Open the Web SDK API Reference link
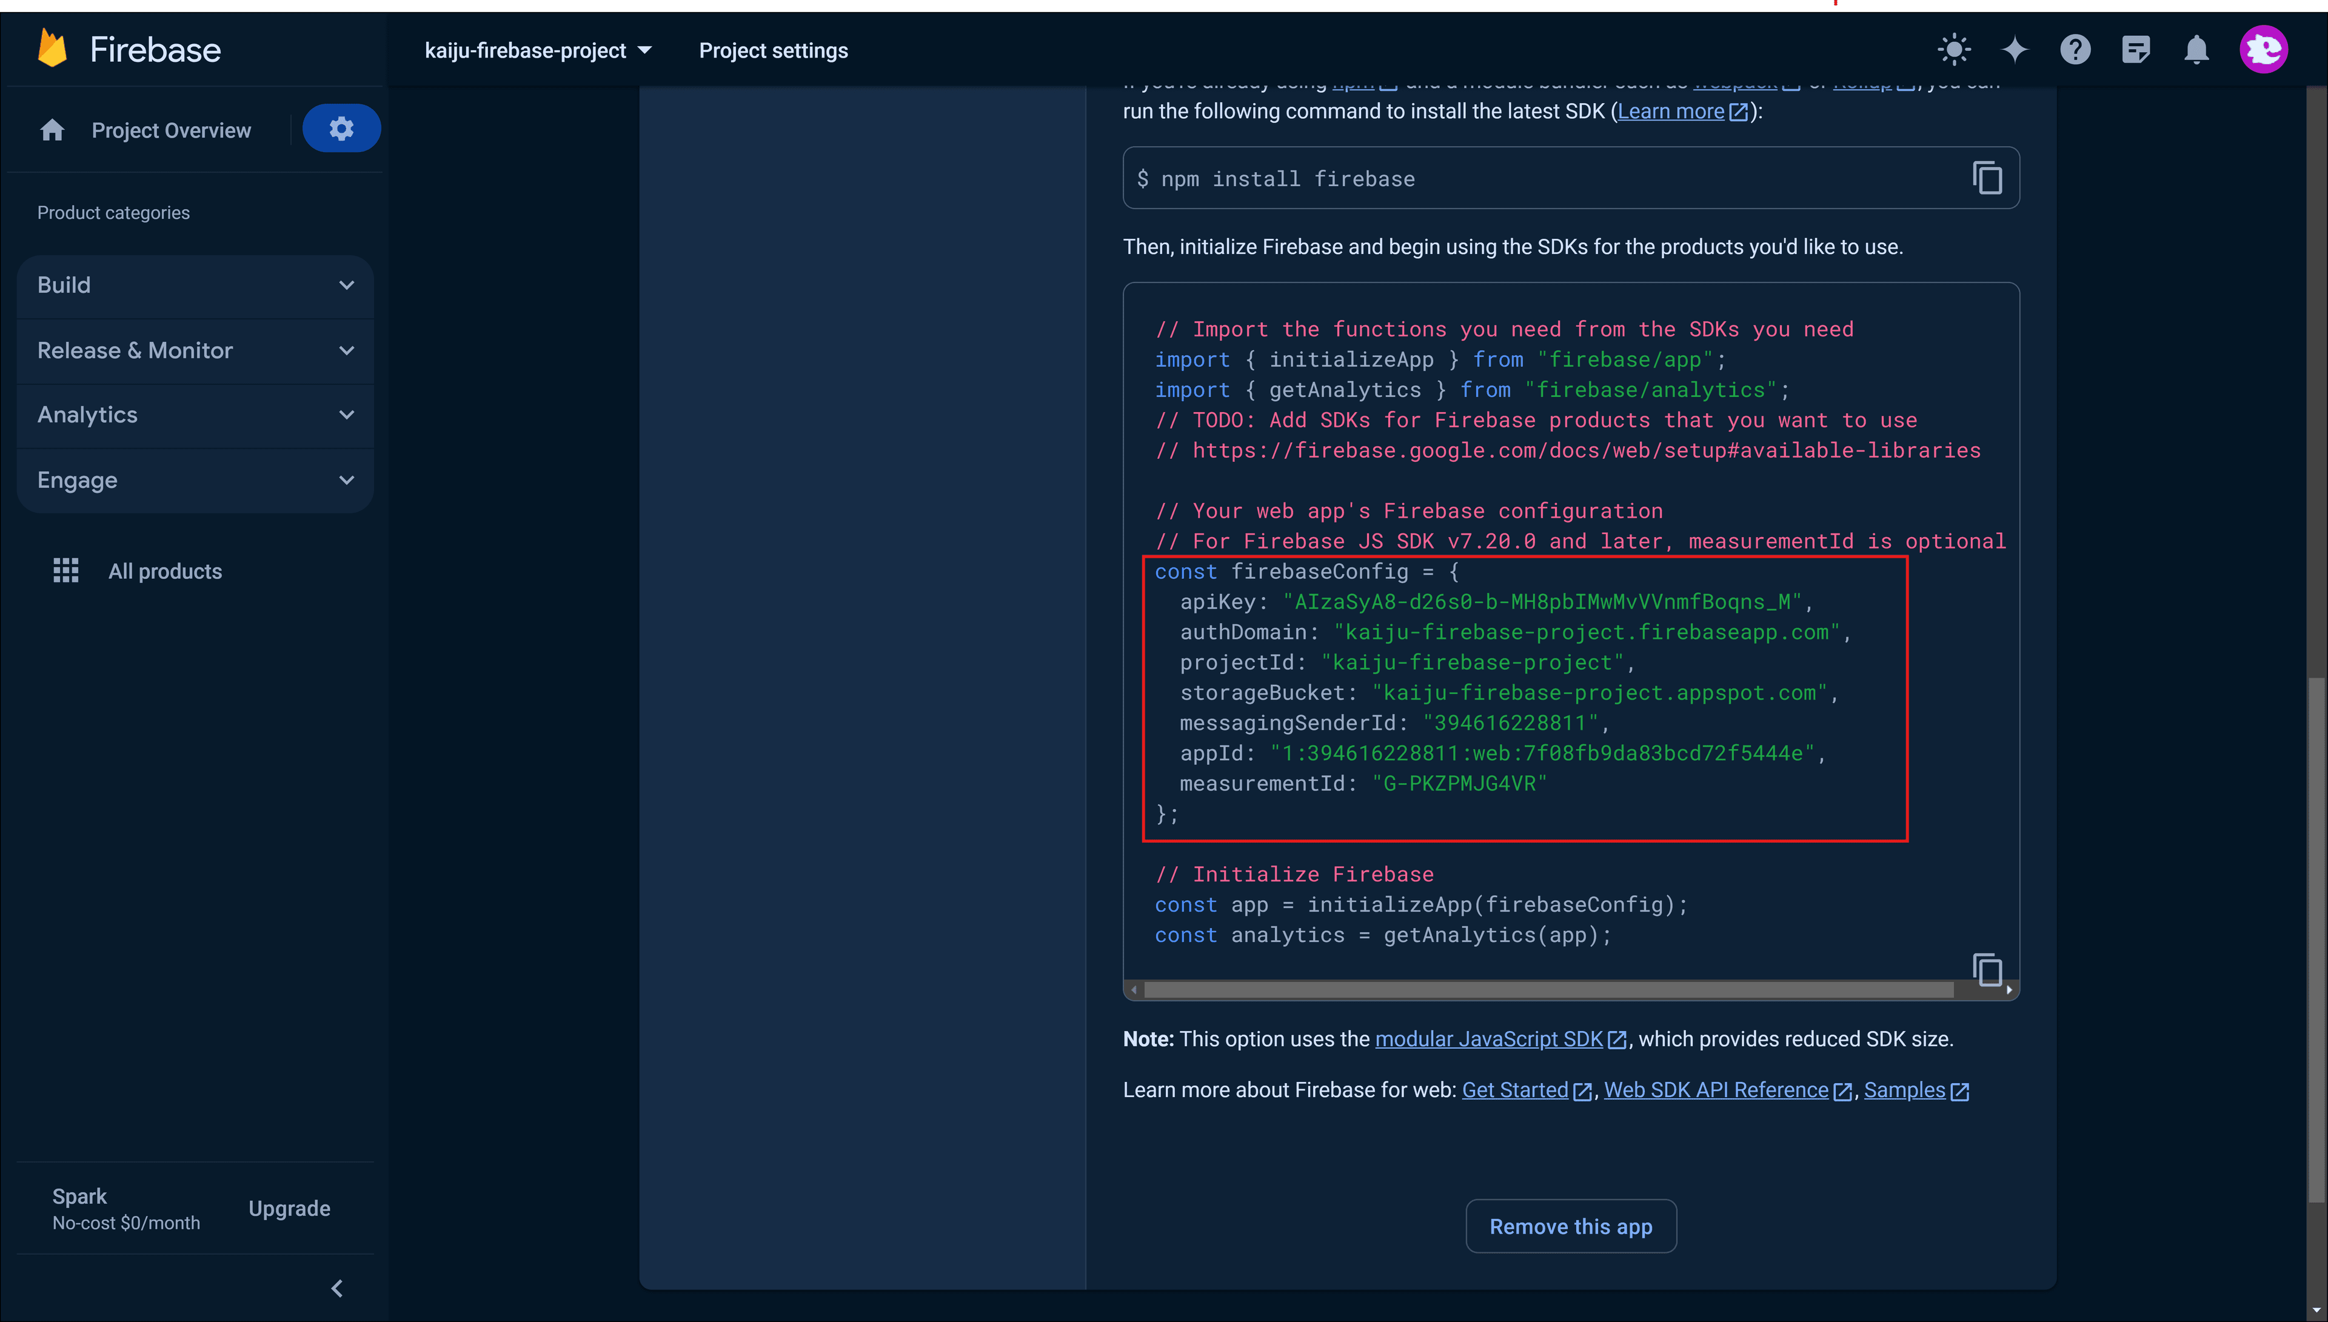 [1727, 1090]
